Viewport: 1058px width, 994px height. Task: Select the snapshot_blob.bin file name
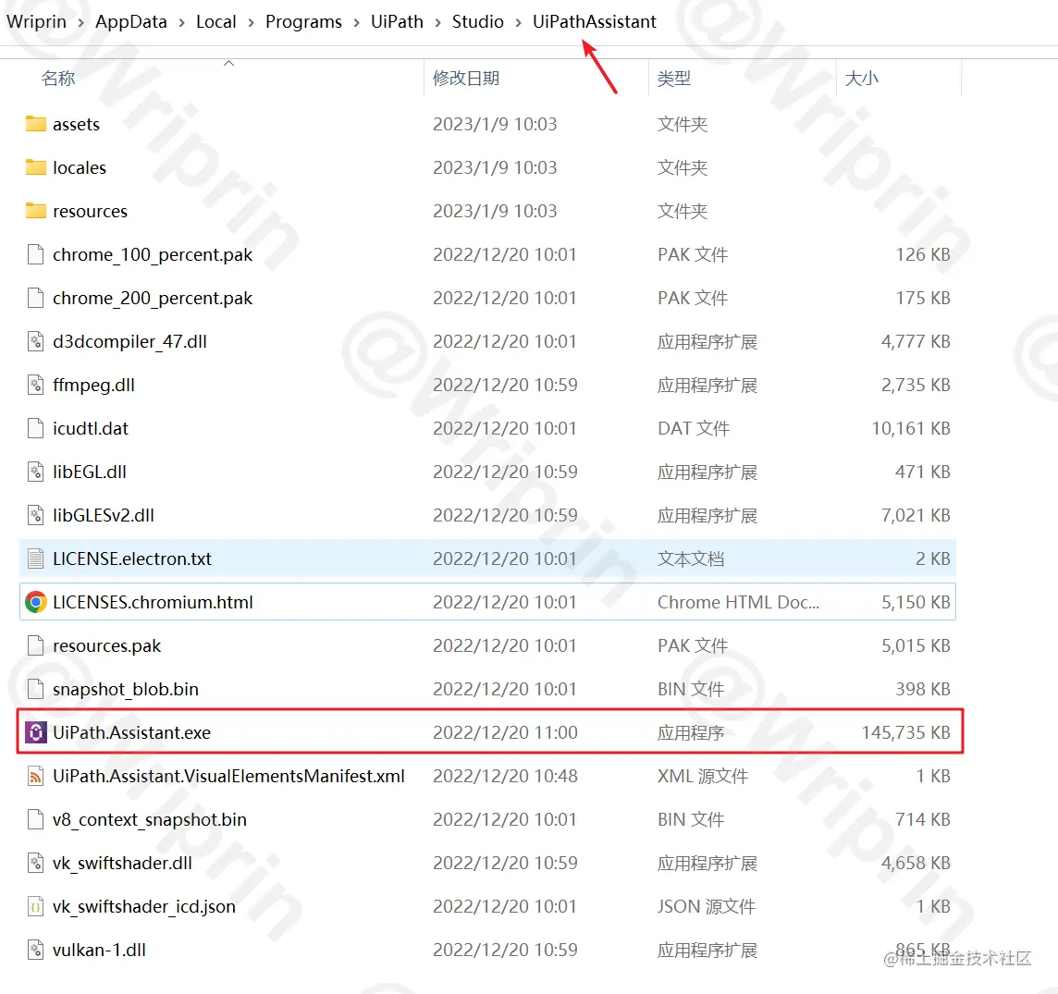126,689
